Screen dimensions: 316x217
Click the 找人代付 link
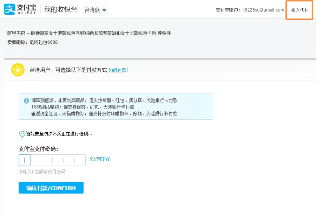point(300,10)
